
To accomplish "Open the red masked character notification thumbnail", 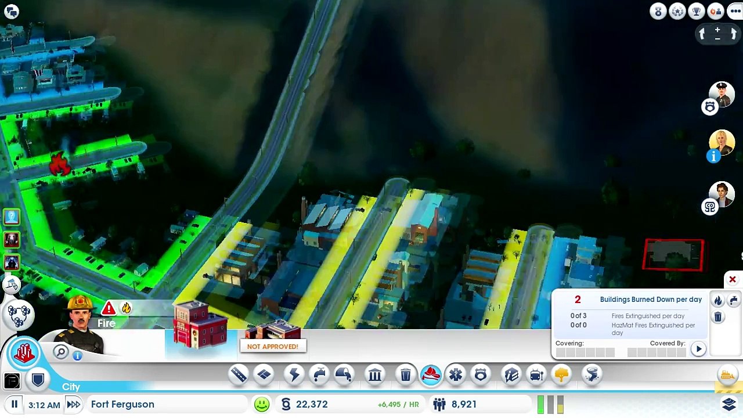I will click(12, 240).
